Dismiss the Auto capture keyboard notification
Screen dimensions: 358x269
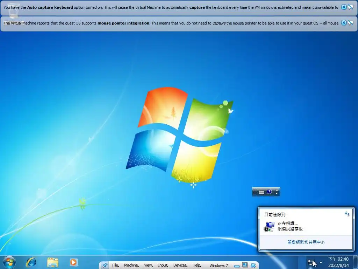tap(344, 7)
